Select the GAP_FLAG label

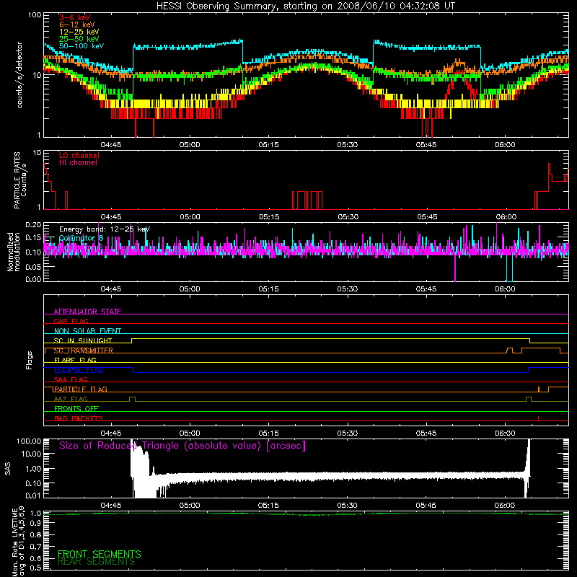pos(71,321)
